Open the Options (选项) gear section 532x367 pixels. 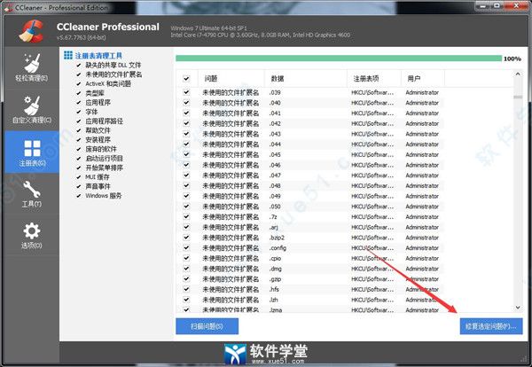click(32, 236)
